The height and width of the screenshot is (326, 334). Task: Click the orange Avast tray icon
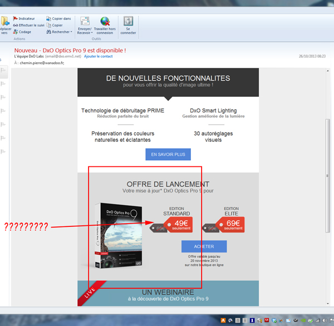click(x=223, y=320)
